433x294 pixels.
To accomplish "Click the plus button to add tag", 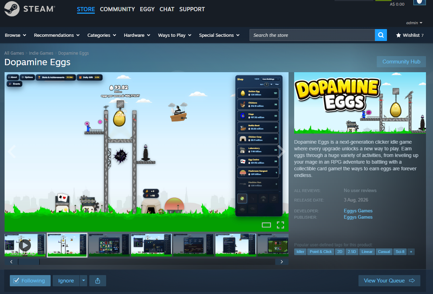I will tap(411, 252).
